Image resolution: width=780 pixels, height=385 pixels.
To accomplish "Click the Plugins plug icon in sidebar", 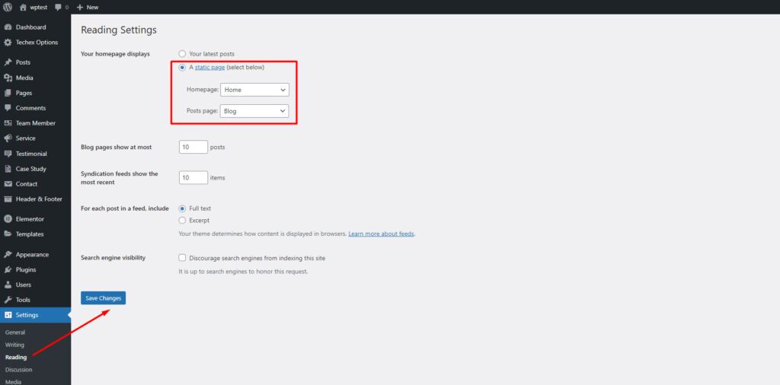I will 8,269.
